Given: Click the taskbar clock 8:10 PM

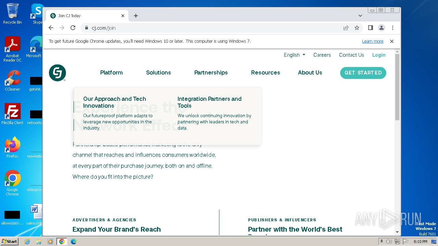Looking at the screenshot, I should pyautogui.click(x=420, y=242).
